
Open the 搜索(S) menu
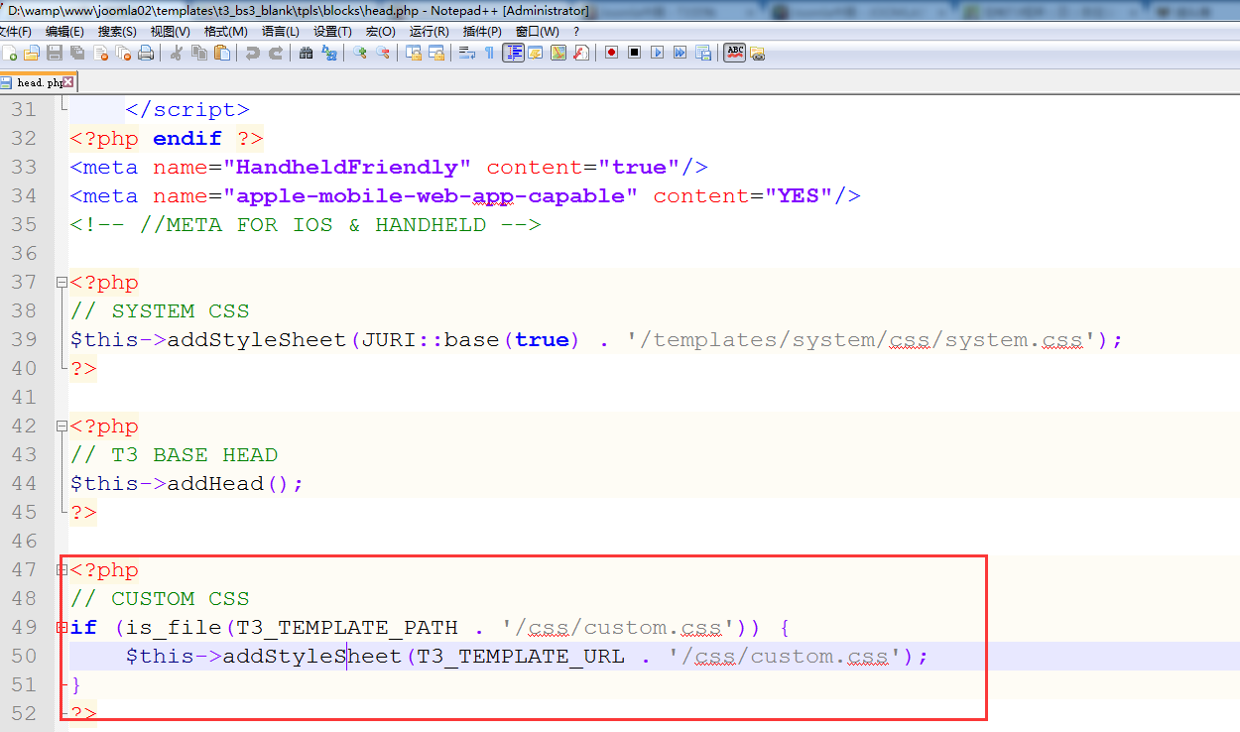click(117, 32)
